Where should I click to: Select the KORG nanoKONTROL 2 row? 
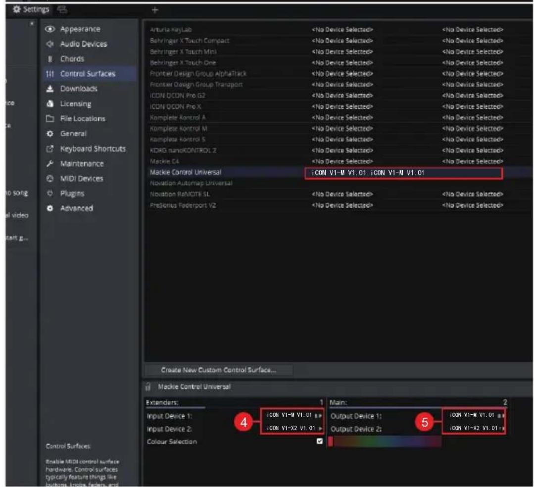339,150
